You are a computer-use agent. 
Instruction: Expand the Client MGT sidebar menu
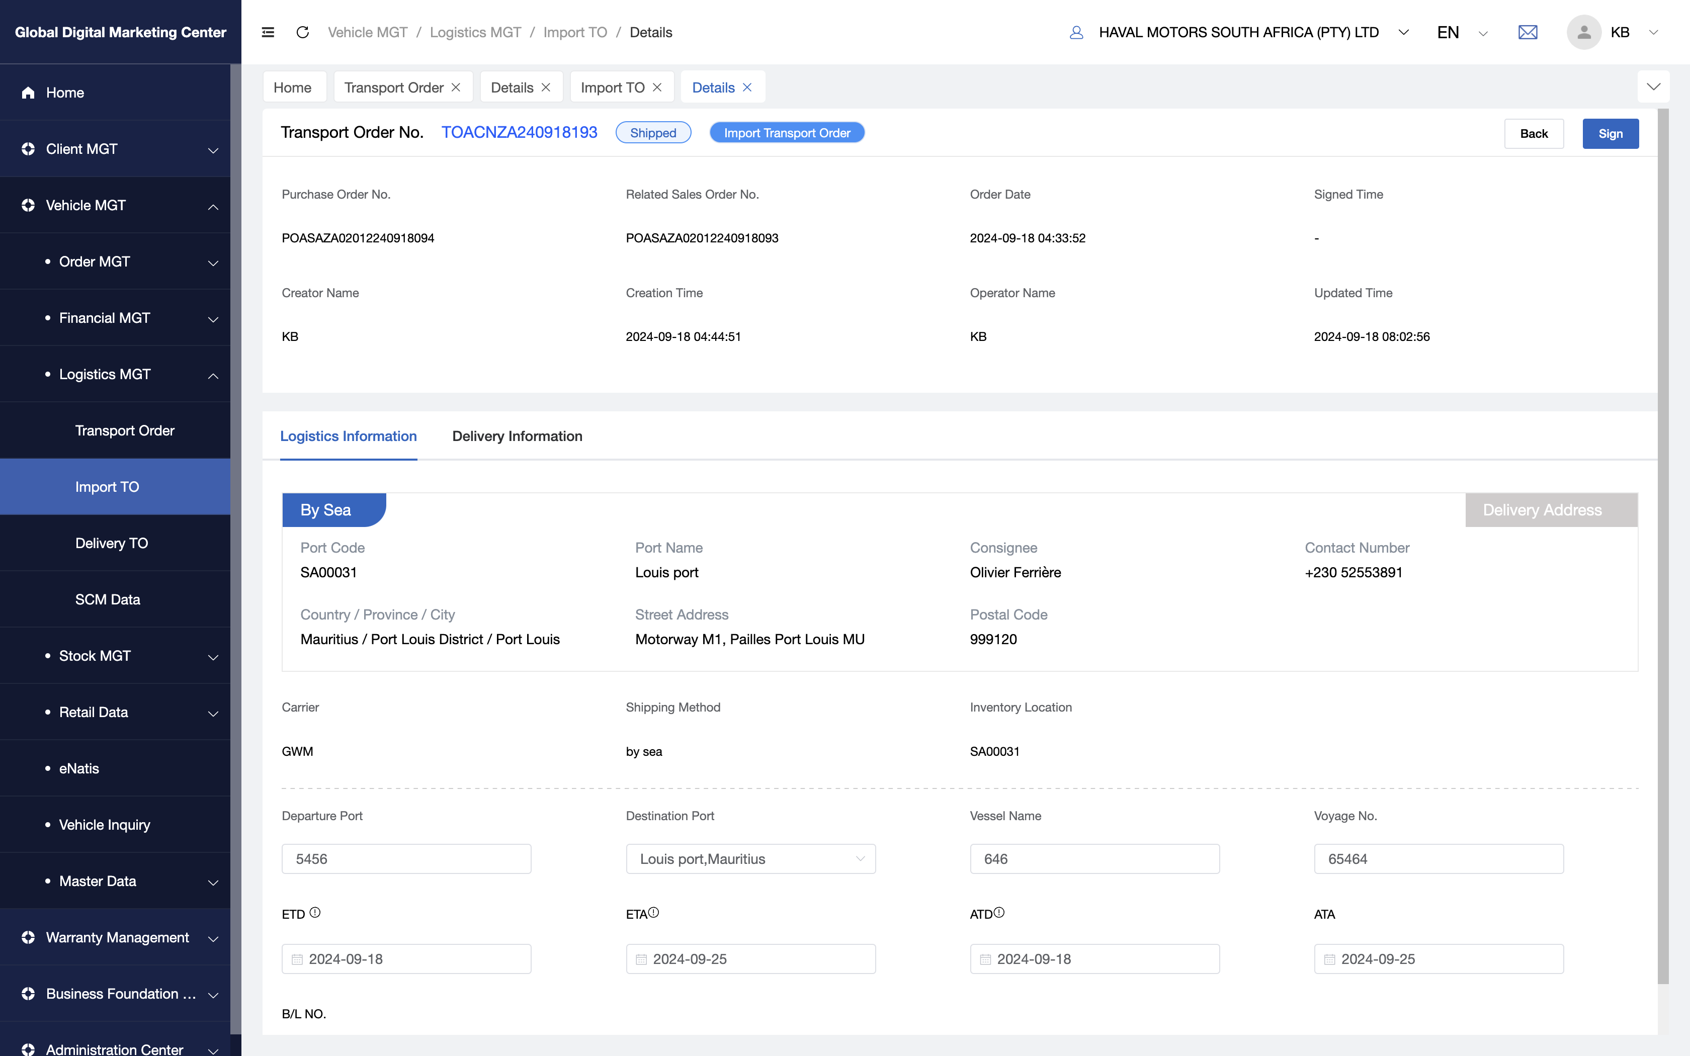tap(115, 149)
